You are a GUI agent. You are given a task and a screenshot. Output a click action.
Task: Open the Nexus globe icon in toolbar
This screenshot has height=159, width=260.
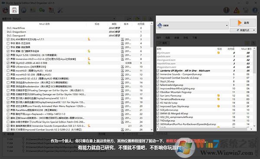24,10
